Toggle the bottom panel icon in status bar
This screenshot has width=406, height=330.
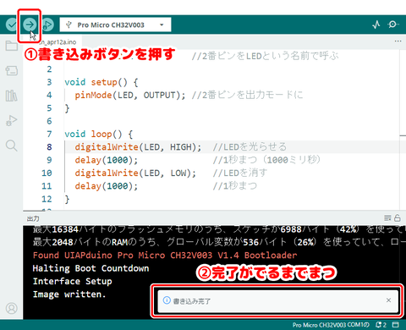(396, 325)
